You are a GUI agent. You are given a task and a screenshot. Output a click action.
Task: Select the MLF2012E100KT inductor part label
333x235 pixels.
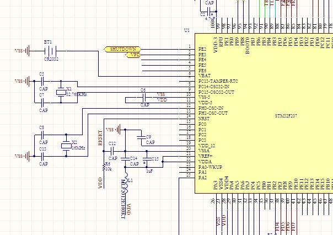click(123, 199)
